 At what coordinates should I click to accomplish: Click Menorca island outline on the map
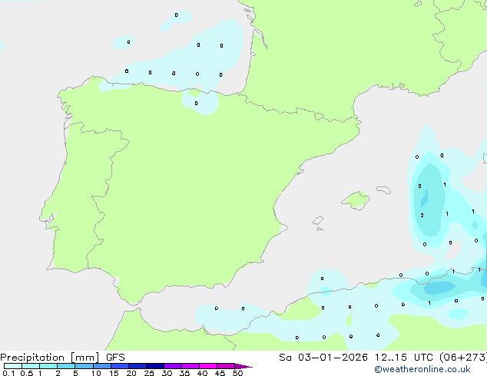pyautogui.click(x=384, y=190)
